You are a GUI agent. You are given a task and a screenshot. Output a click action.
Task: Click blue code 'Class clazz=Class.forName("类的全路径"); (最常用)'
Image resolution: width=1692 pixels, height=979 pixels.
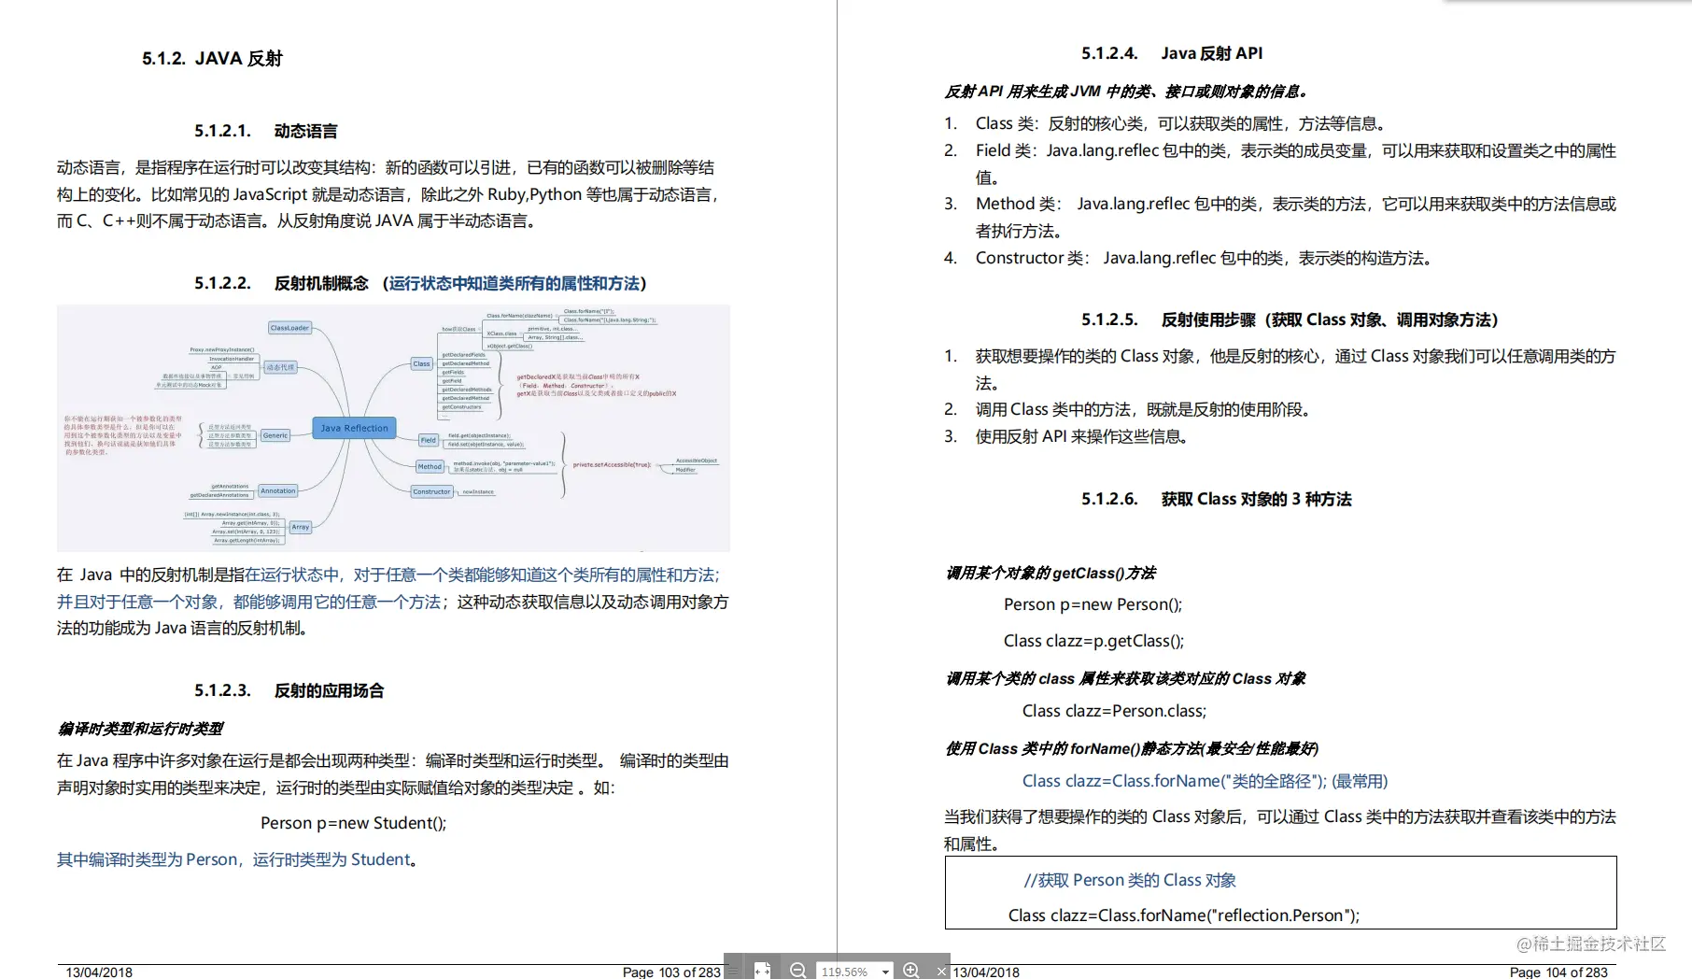(x=1205, y=781)
